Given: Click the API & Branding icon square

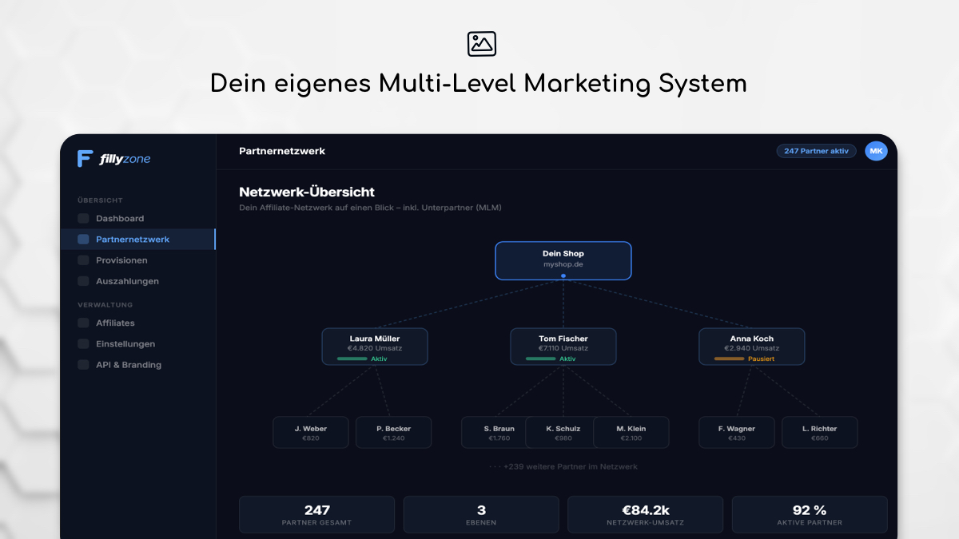Looking at the screenshot, I should (83, 365).
